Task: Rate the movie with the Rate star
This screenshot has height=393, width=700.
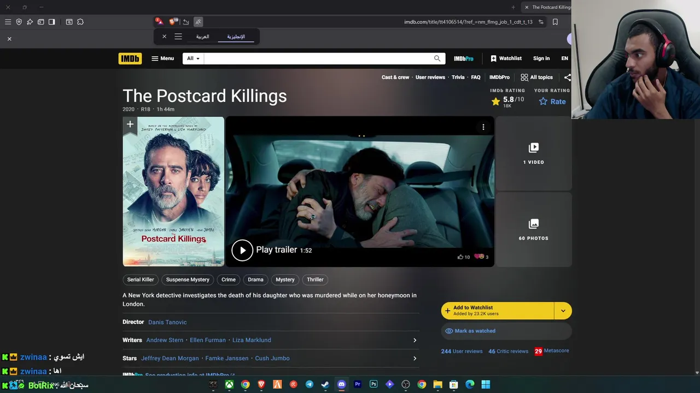Action: coord(552,102)
